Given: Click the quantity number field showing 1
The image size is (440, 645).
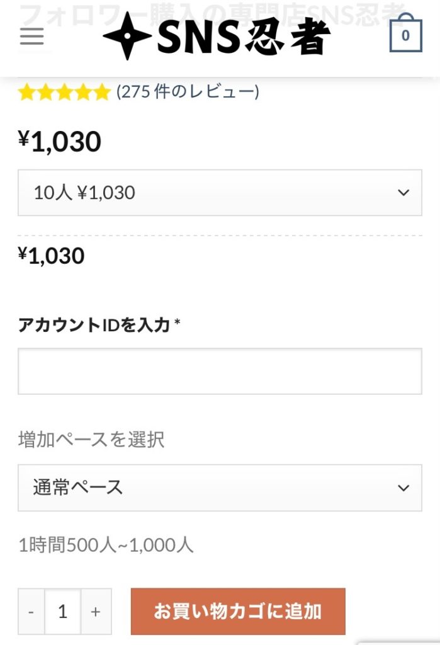Looking at the screenshot, I should (63, 612).
